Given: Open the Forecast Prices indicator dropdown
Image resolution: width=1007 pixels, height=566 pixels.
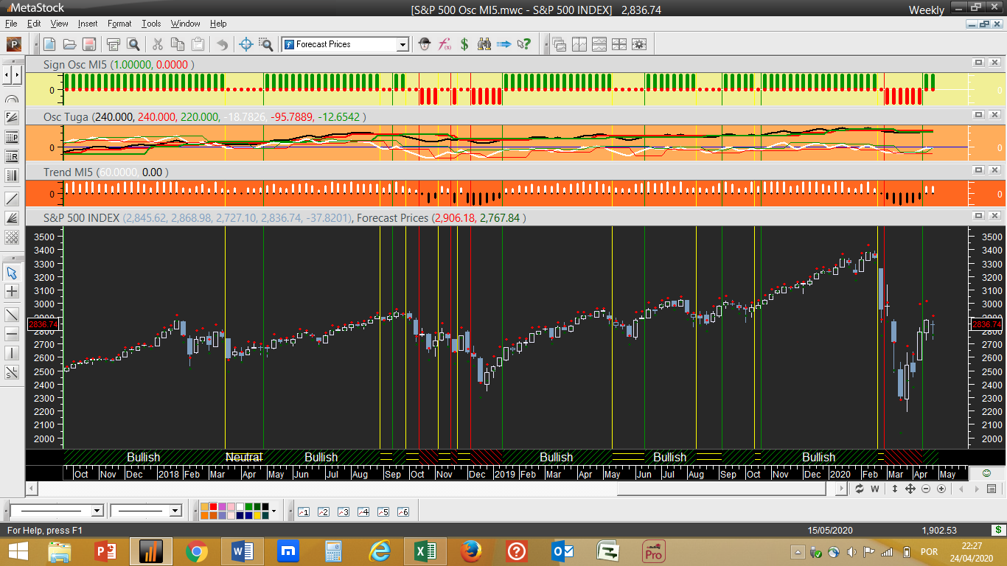Looking at the screenshot, I should tap(403, 45).
